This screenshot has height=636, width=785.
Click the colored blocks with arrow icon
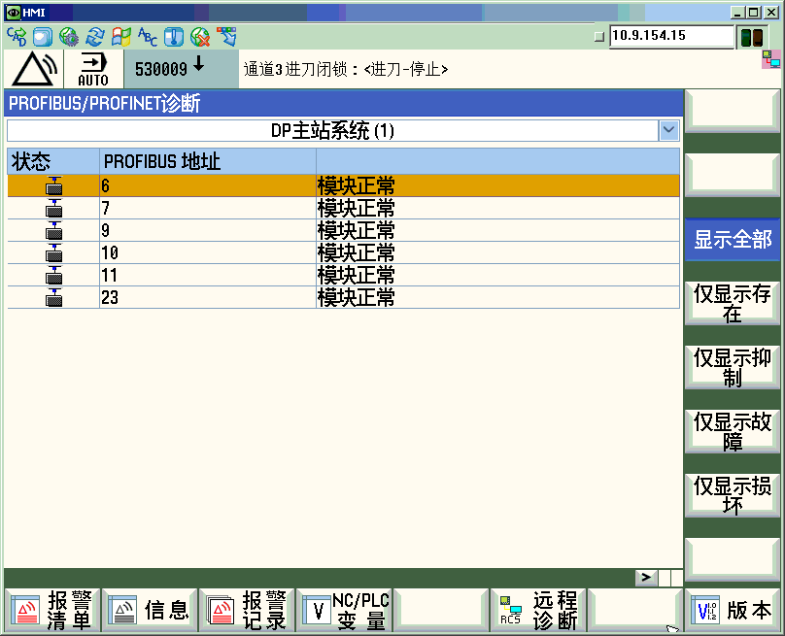pyautogui.click(x=226, y=37)
